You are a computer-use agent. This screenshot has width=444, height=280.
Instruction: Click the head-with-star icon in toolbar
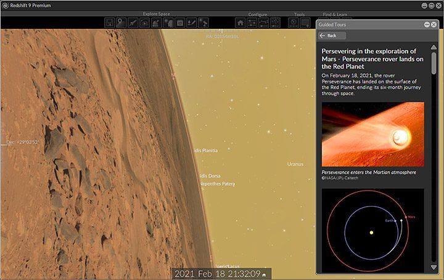click(168, 23)
